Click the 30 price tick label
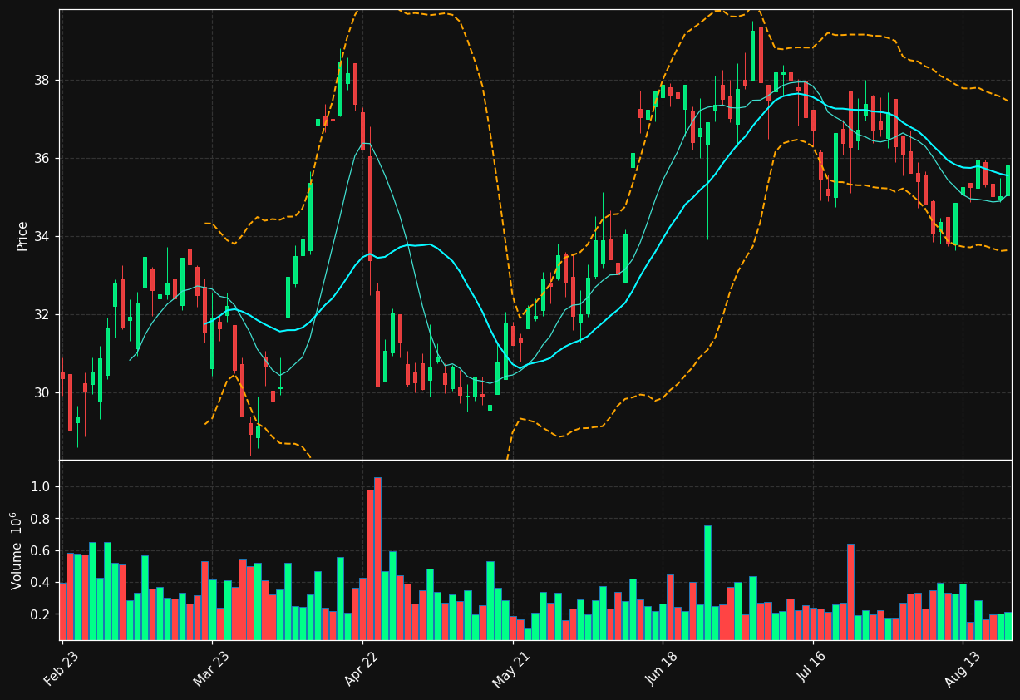1020x700 pixels. coord(42,393)
